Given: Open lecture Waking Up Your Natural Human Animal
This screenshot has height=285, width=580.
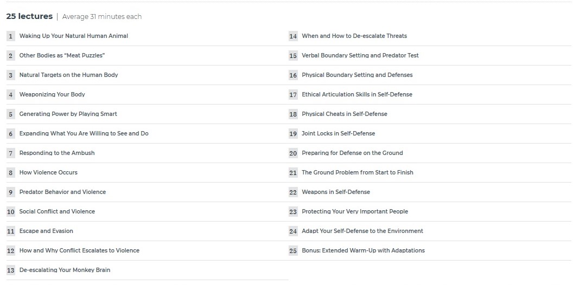Looking at the screenshot, I should coord(73,36).
